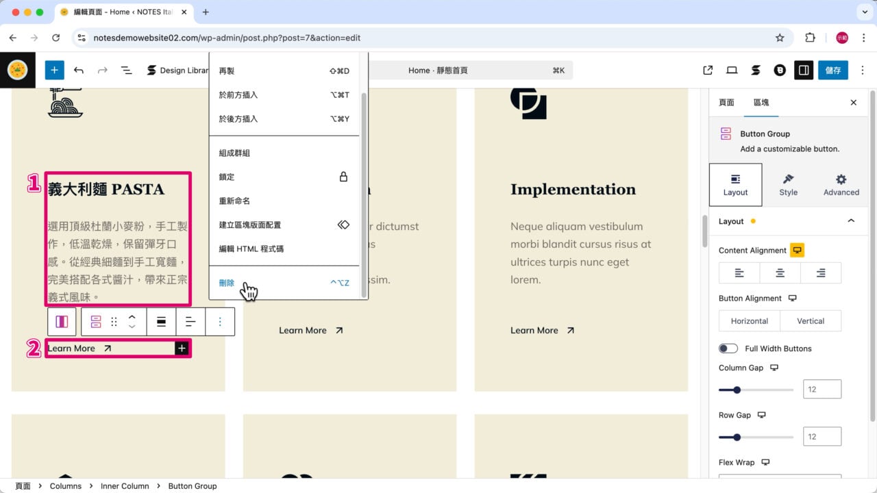Select Vertical button alignment
The image size is (877, 493).
point(811,320)
